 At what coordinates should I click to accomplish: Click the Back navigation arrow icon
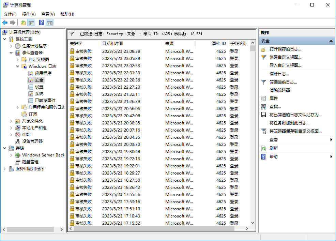[x=5, y=22]
